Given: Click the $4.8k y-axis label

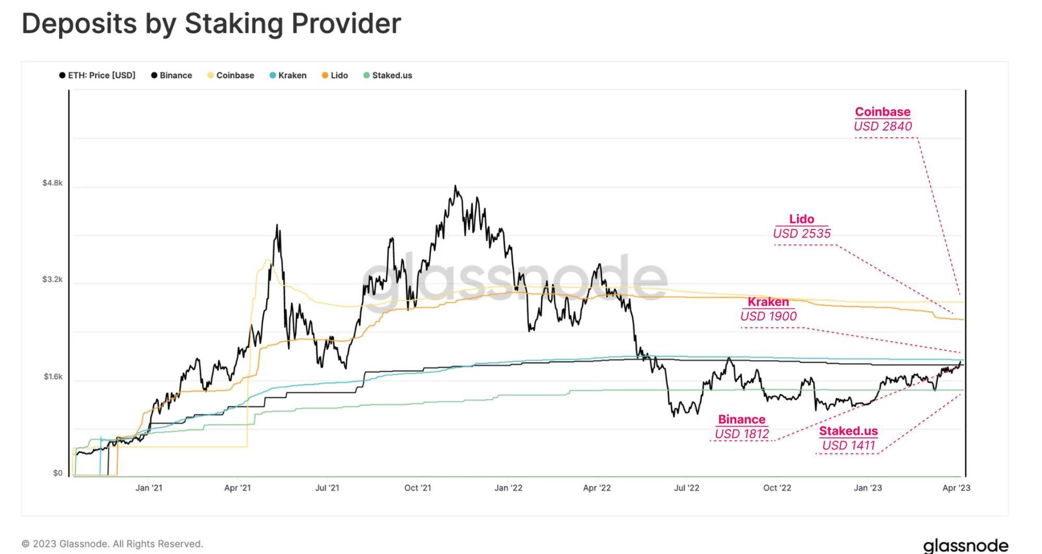Looking at the screenshot, I should [52, 183].
